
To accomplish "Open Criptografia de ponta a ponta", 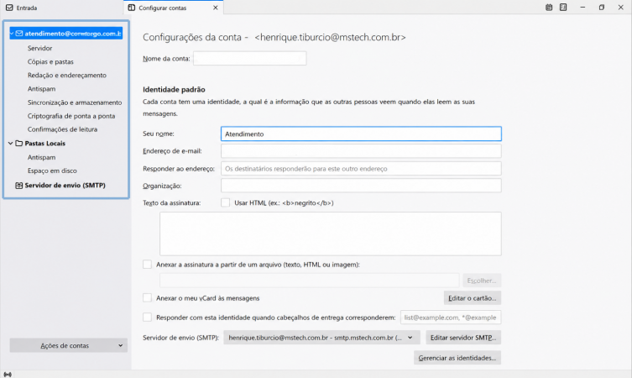I will pyautogui.click(x=71, y=116).
